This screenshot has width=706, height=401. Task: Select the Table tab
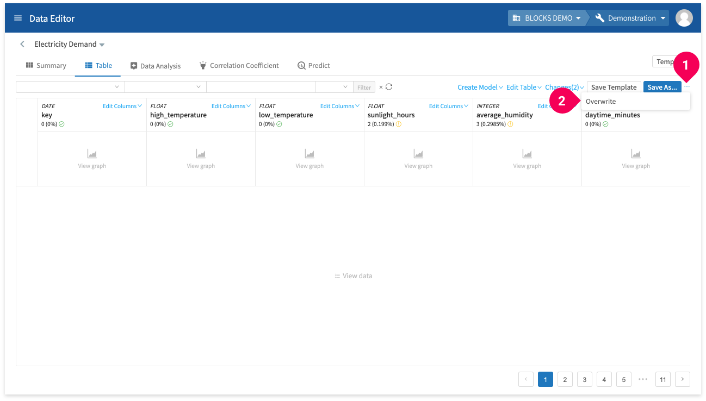point(98,65)
